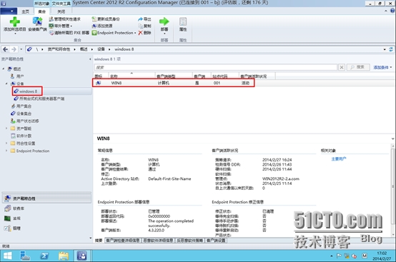
Task: Collapse the Overview tree node
Action: click(4, 69)
